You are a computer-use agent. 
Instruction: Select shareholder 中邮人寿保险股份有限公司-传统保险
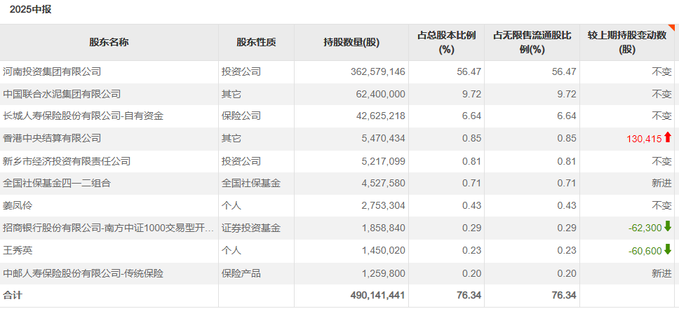click(x=83, y=273)
